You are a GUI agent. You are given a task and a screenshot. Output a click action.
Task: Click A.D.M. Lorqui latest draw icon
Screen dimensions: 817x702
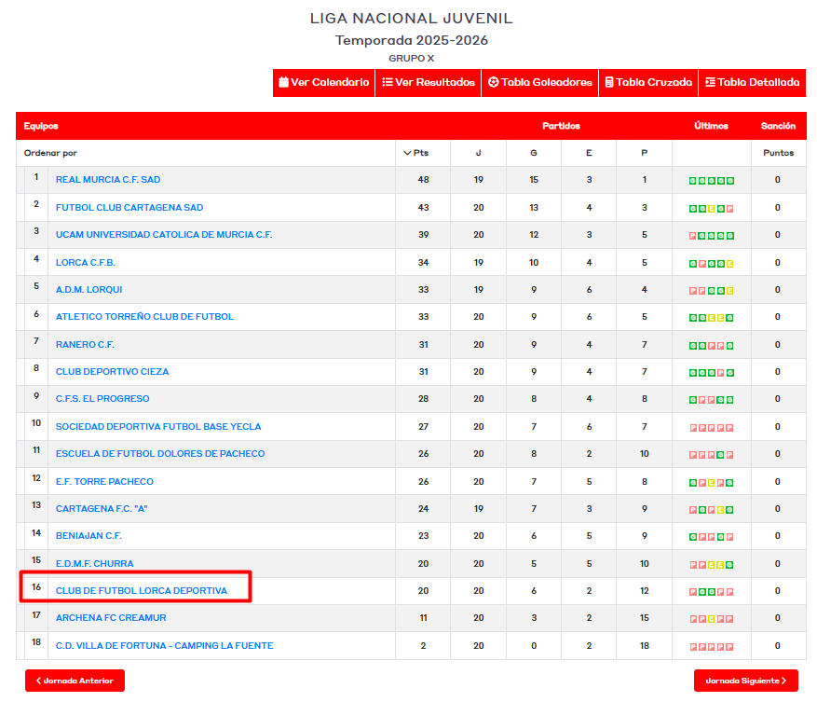[730, 291]
